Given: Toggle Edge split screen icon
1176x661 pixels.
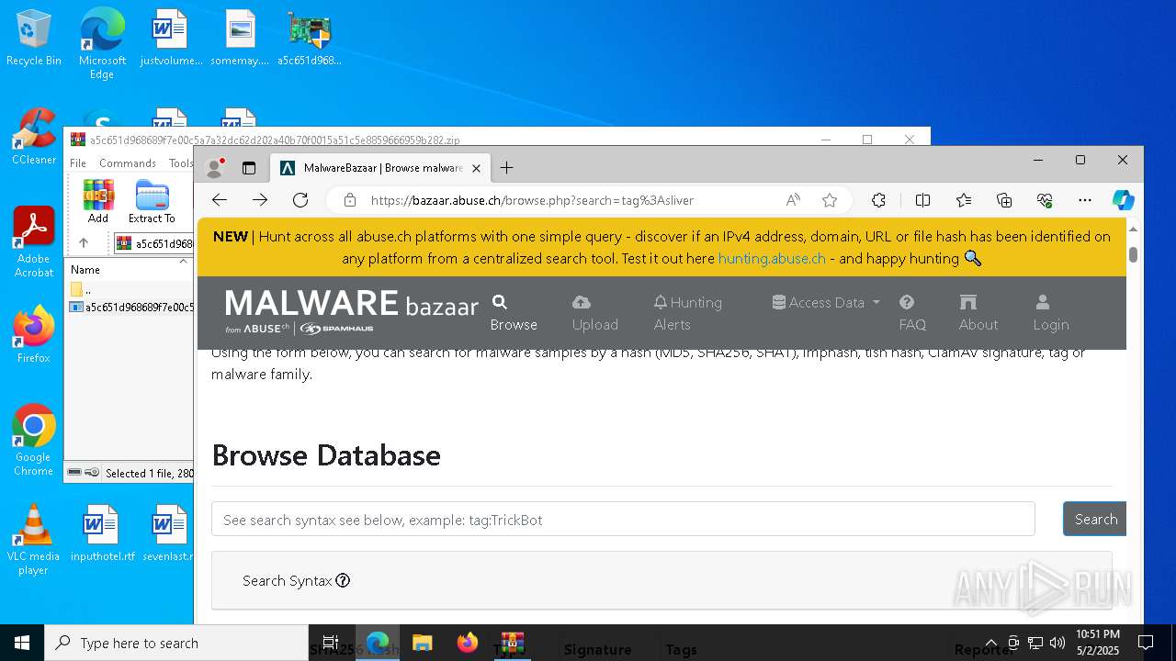Looking at the screenshot, I should point(923,200).
